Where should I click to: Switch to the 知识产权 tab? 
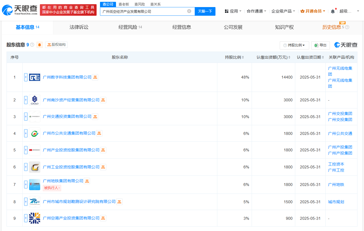coord(284,27)
